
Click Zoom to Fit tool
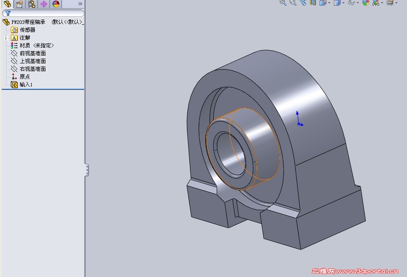coord(283,3)
